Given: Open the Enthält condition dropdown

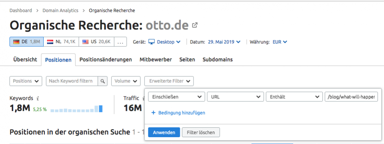Looking at the screenshot, I should pos(294,97).
